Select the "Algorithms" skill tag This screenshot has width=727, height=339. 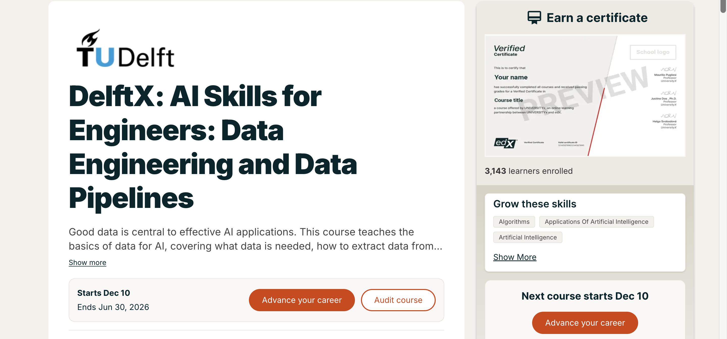click(x=514, y=222)
